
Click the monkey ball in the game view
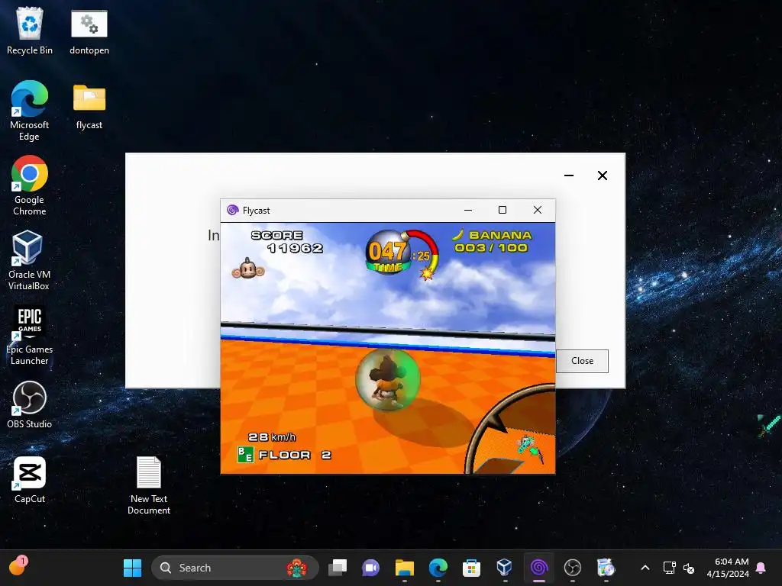coord(387,380)
